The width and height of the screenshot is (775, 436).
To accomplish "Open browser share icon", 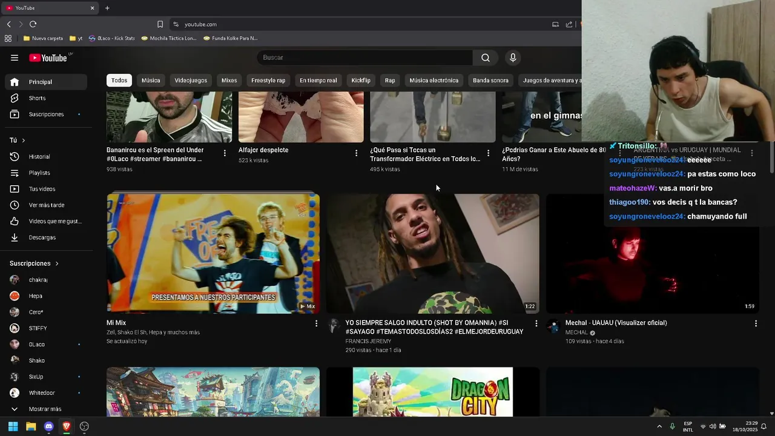I will pyautogui.click(x=569, y=24).
